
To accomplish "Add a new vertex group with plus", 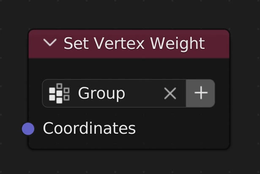I will [201, 93].
